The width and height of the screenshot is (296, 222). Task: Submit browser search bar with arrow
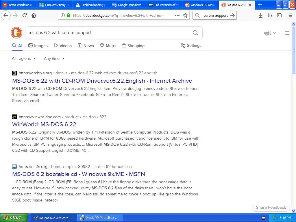click(x=232, y=16)
